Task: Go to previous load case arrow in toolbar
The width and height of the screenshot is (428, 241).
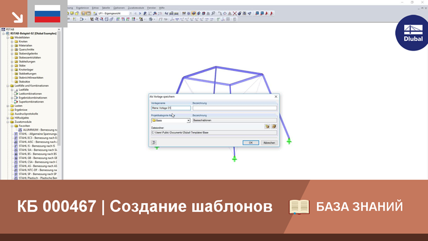Action: (135, 14)
